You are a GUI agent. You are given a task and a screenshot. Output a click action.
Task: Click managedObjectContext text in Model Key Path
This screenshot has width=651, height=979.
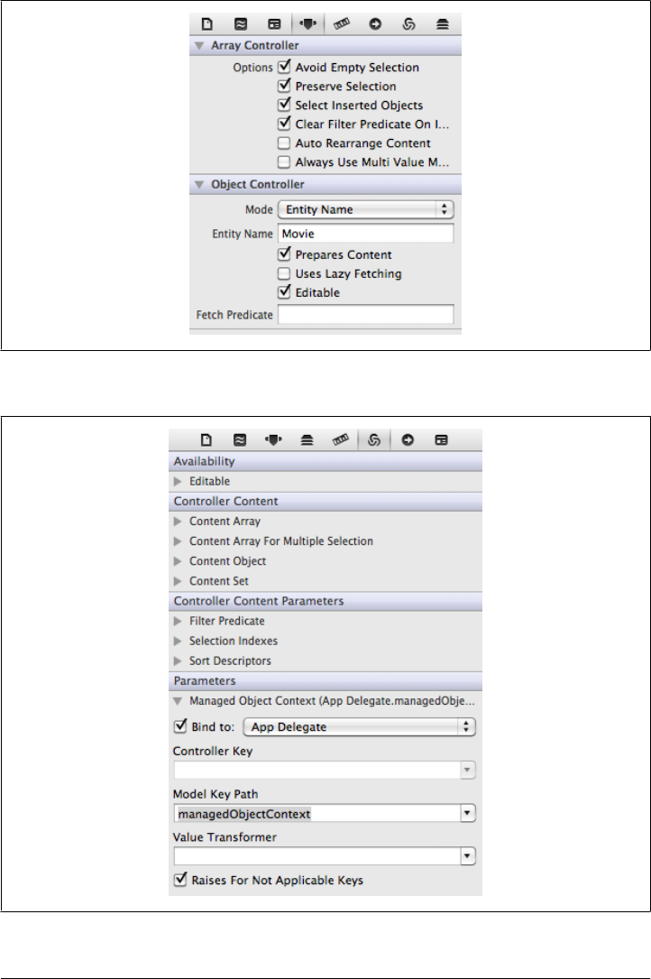click(x=244, y=814)
